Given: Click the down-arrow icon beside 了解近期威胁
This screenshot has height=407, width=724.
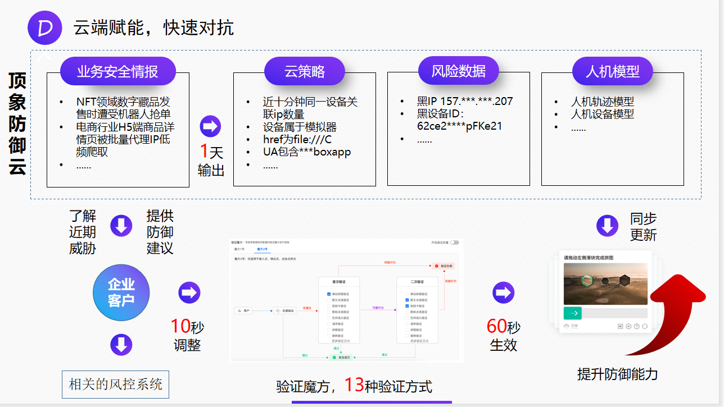Looking at the screenshot, I should pyautogui.click(x=121, y=226).
